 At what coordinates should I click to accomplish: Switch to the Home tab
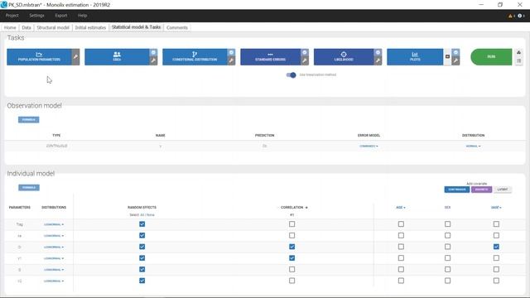(10, 27)
